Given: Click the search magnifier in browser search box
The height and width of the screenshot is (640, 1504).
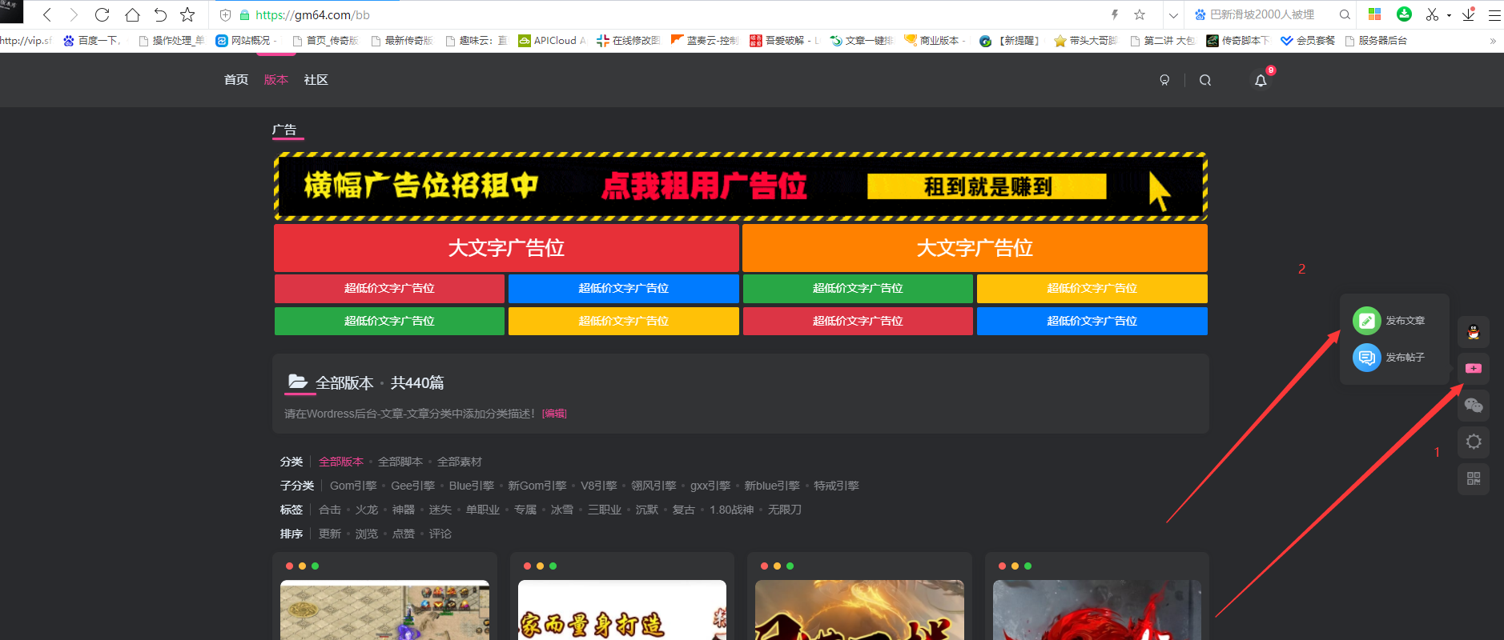Looking at the screenshot, I should pos(1345,14).
